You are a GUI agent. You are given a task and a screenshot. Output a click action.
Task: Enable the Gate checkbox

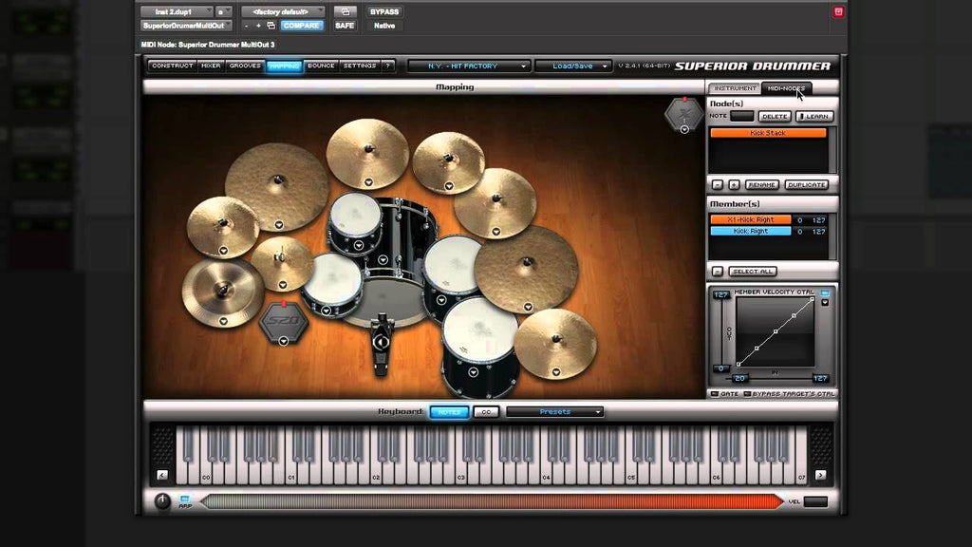pyautogui.click(x=715, y=394)
